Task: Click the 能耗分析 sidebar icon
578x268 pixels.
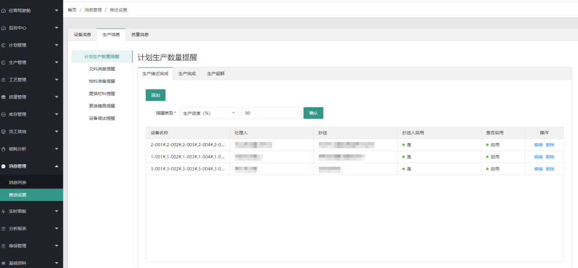Action: 4,149
